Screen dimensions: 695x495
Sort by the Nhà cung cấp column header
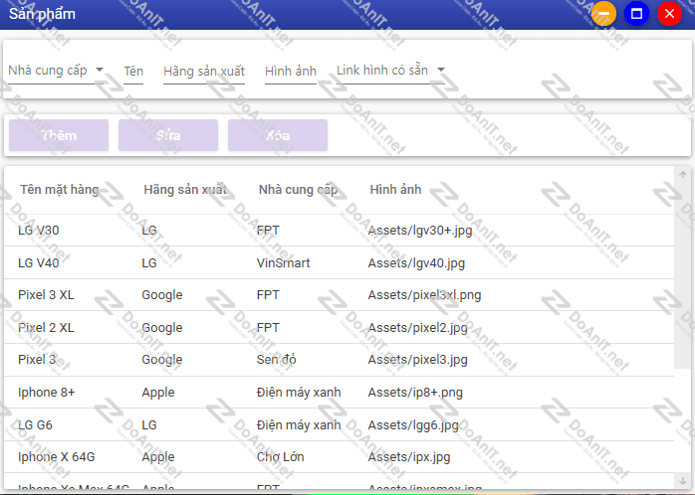point(298,190)
